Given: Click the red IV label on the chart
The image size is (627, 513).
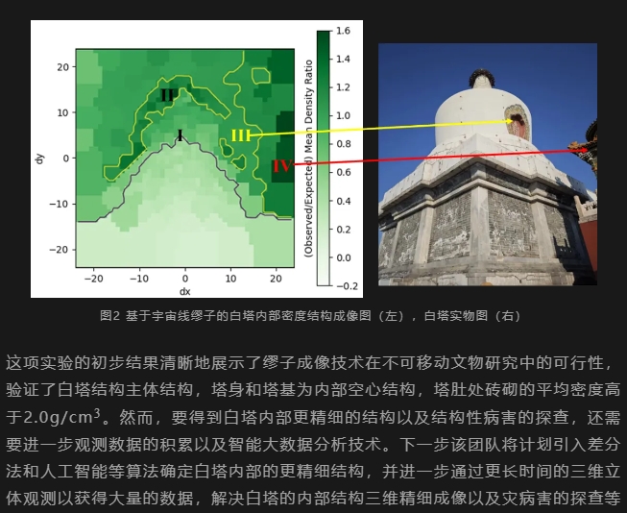Looking at the screenshot, I should pos(281,166).
